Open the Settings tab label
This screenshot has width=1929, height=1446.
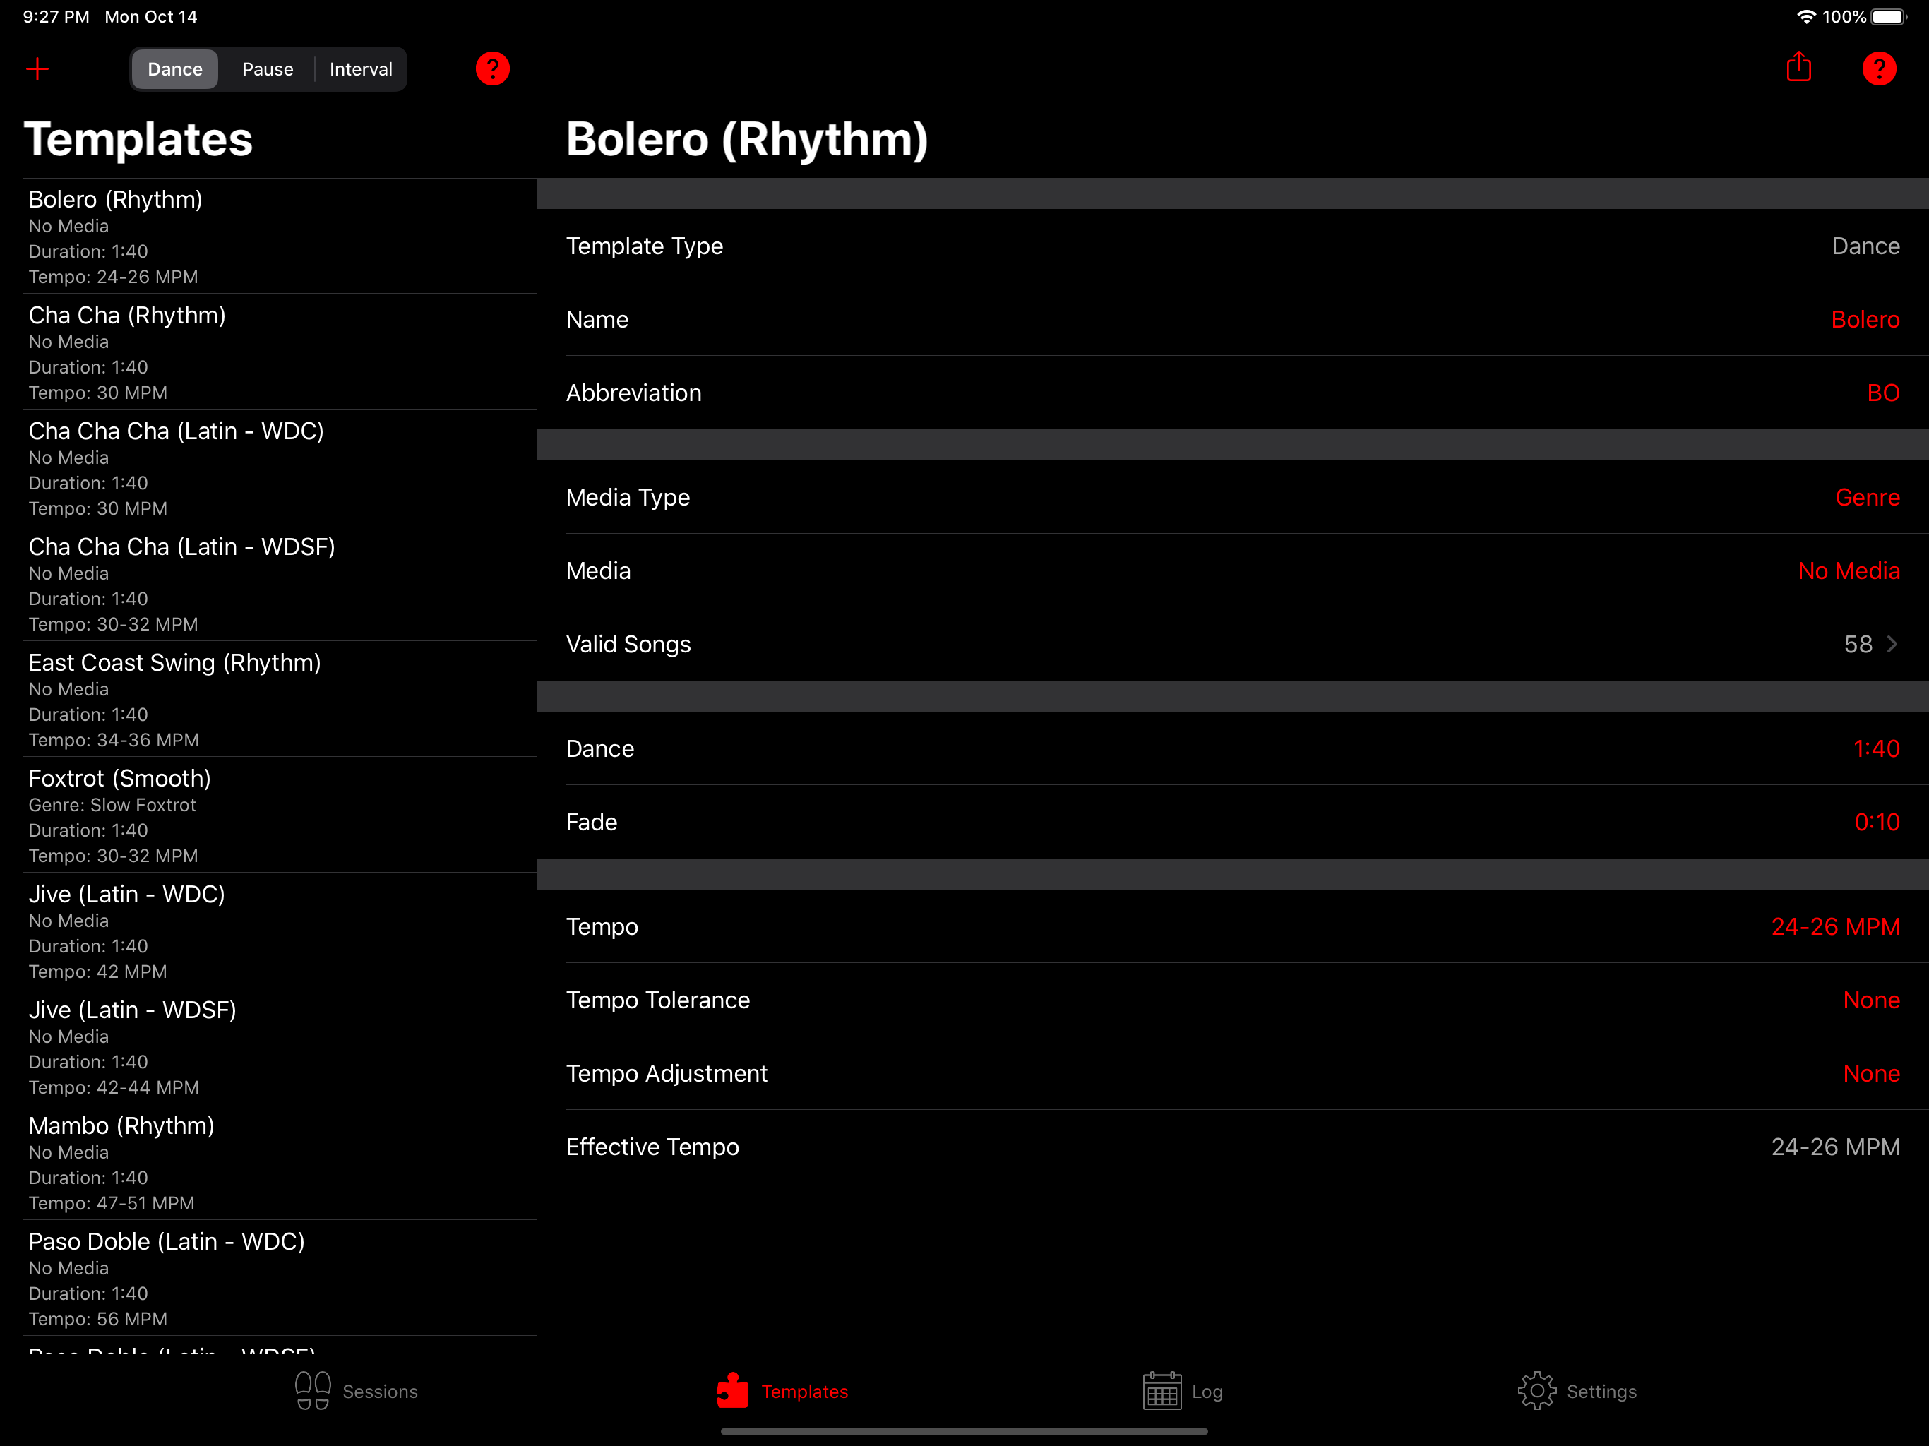pos(1602,1392)
